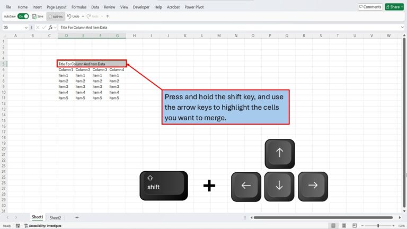Screen dimensions: 407x229
Task: Click the Save icon in the toolbar
Action: [x=34, y=16]
